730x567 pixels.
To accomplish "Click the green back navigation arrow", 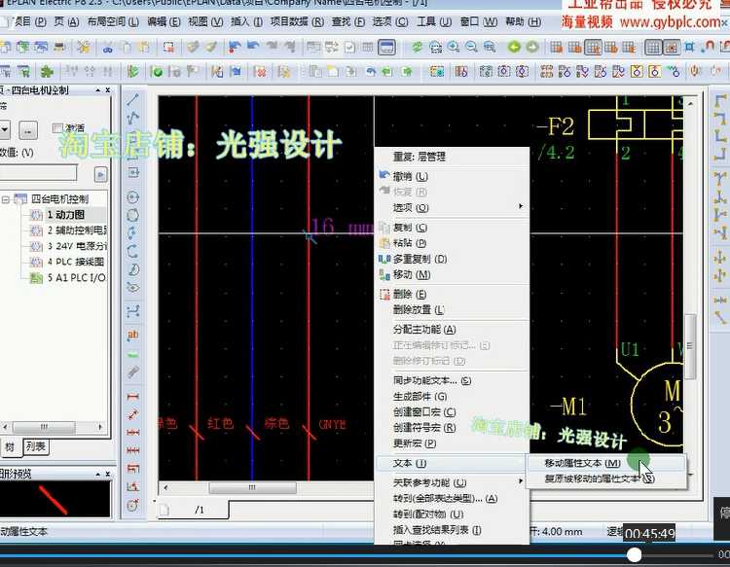I will tap(512, 47).
